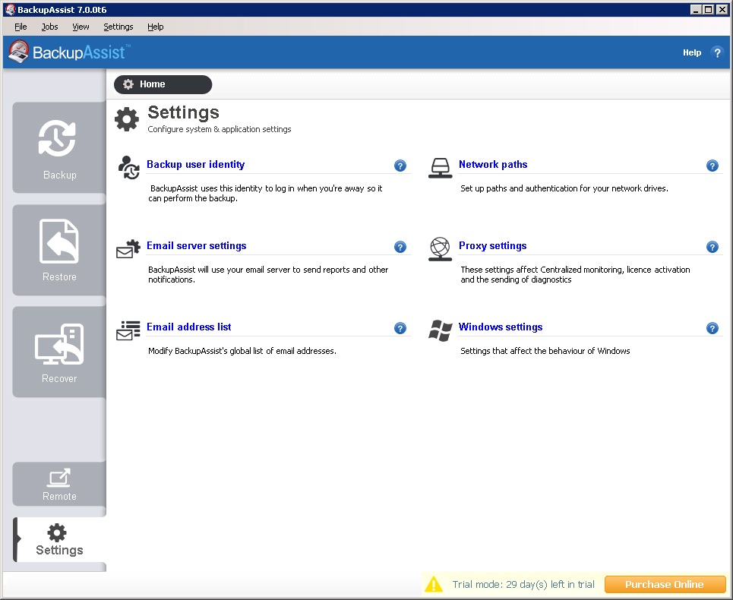
Task: Select the Settings tab in sidebar
Action: point(59,540)
